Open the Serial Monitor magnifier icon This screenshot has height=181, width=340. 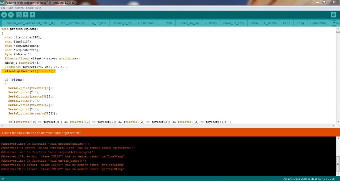tap(333, 15)
